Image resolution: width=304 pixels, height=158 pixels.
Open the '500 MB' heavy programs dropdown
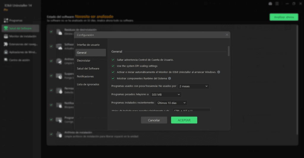(x=166, y=95)
